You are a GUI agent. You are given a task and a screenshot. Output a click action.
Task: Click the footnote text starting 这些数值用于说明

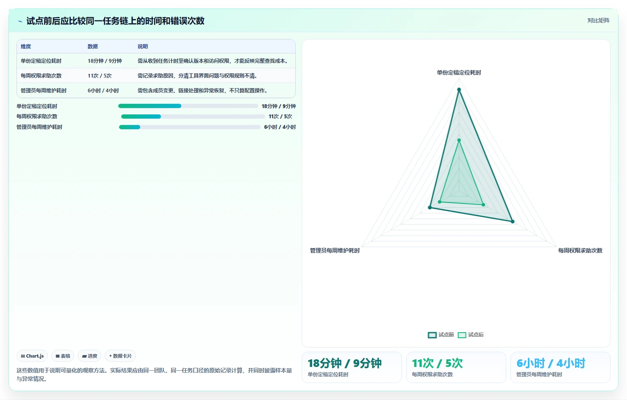[154, 375]
